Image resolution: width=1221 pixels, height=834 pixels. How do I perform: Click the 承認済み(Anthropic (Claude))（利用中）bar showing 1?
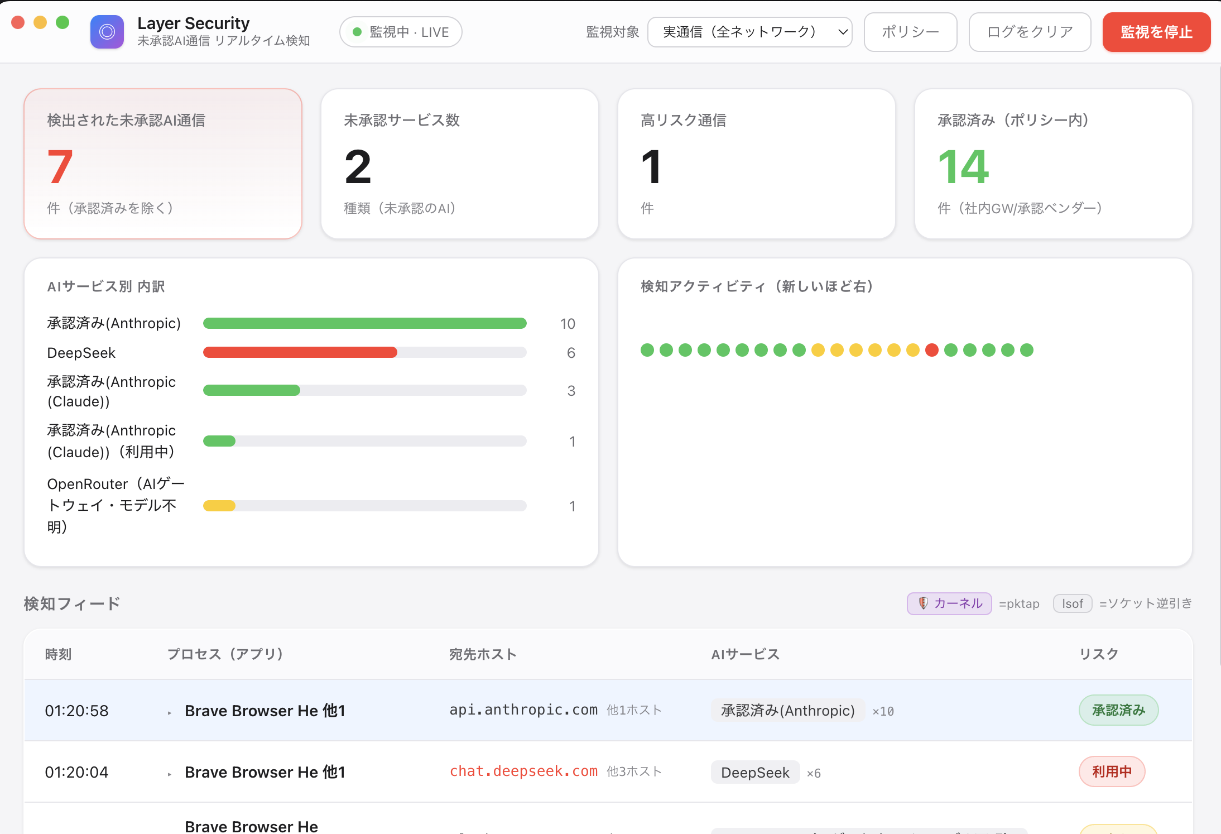pos(219,441)
